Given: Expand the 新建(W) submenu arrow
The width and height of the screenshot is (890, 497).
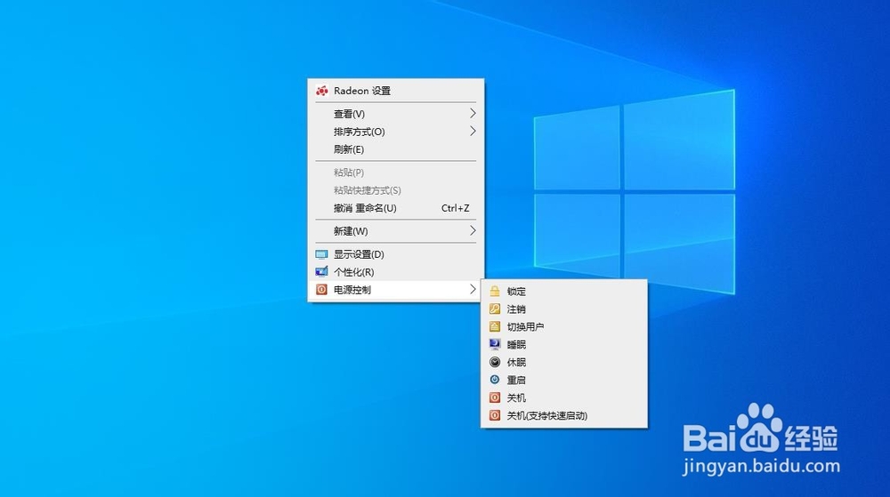Looking at the screenshot, I should pyautogui.click(x=473, y=230).
